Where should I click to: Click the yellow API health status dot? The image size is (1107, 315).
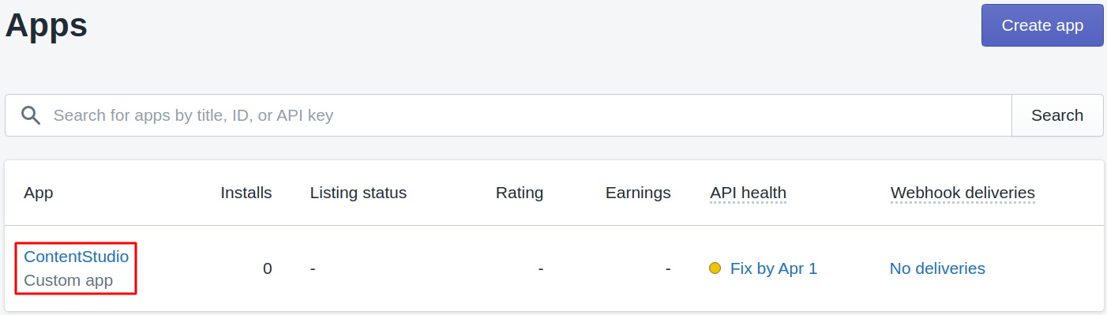(x=715, y=268)
